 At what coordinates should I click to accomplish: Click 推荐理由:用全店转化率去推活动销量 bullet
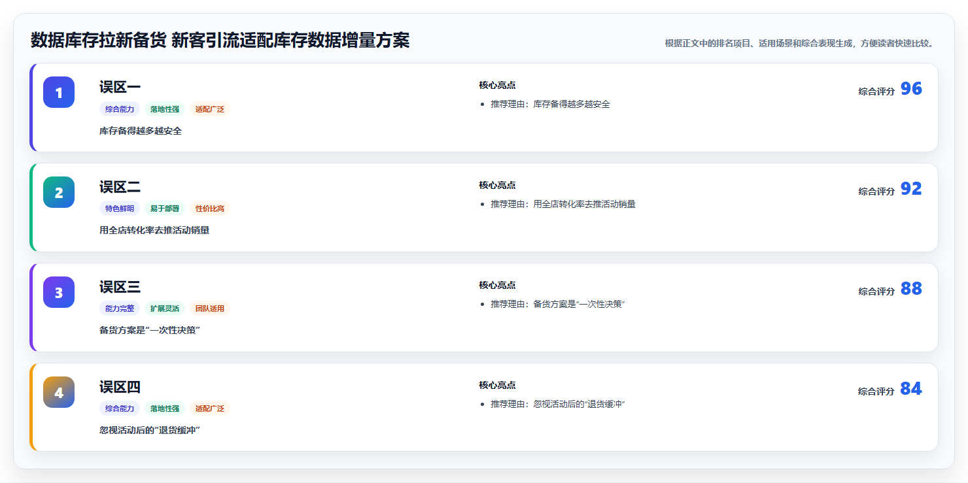click(x=563, y=205)
